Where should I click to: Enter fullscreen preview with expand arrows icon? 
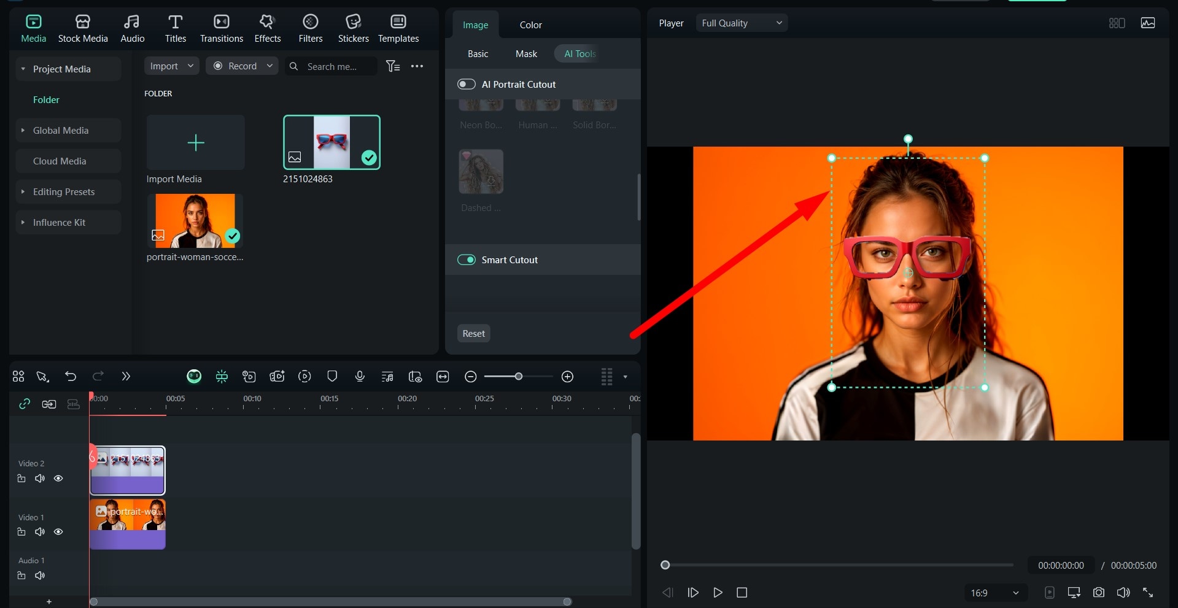tap(1148, 593)
